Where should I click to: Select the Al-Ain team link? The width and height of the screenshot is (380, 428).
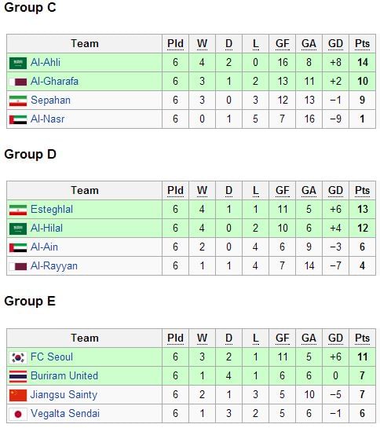click(x=44, y=247)
